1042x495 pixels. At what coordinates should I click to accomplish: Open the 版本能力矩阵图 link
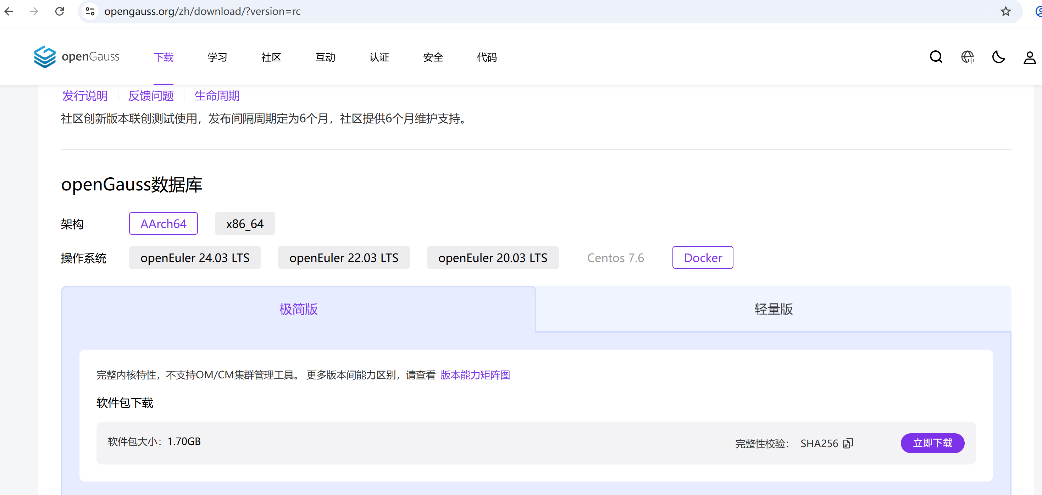pyautogui.click(x=475, y=375)
